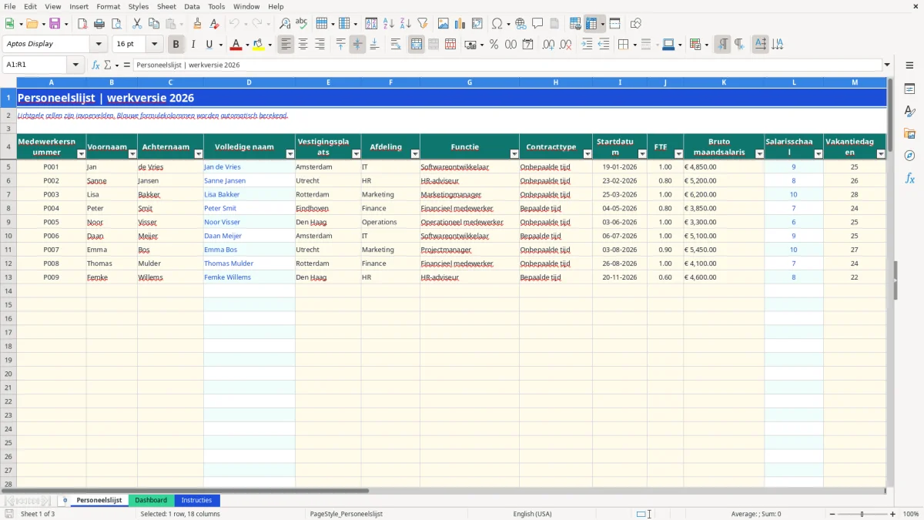Click the zoom slider in status bar

pyautogui.click(x=862, y=514)
